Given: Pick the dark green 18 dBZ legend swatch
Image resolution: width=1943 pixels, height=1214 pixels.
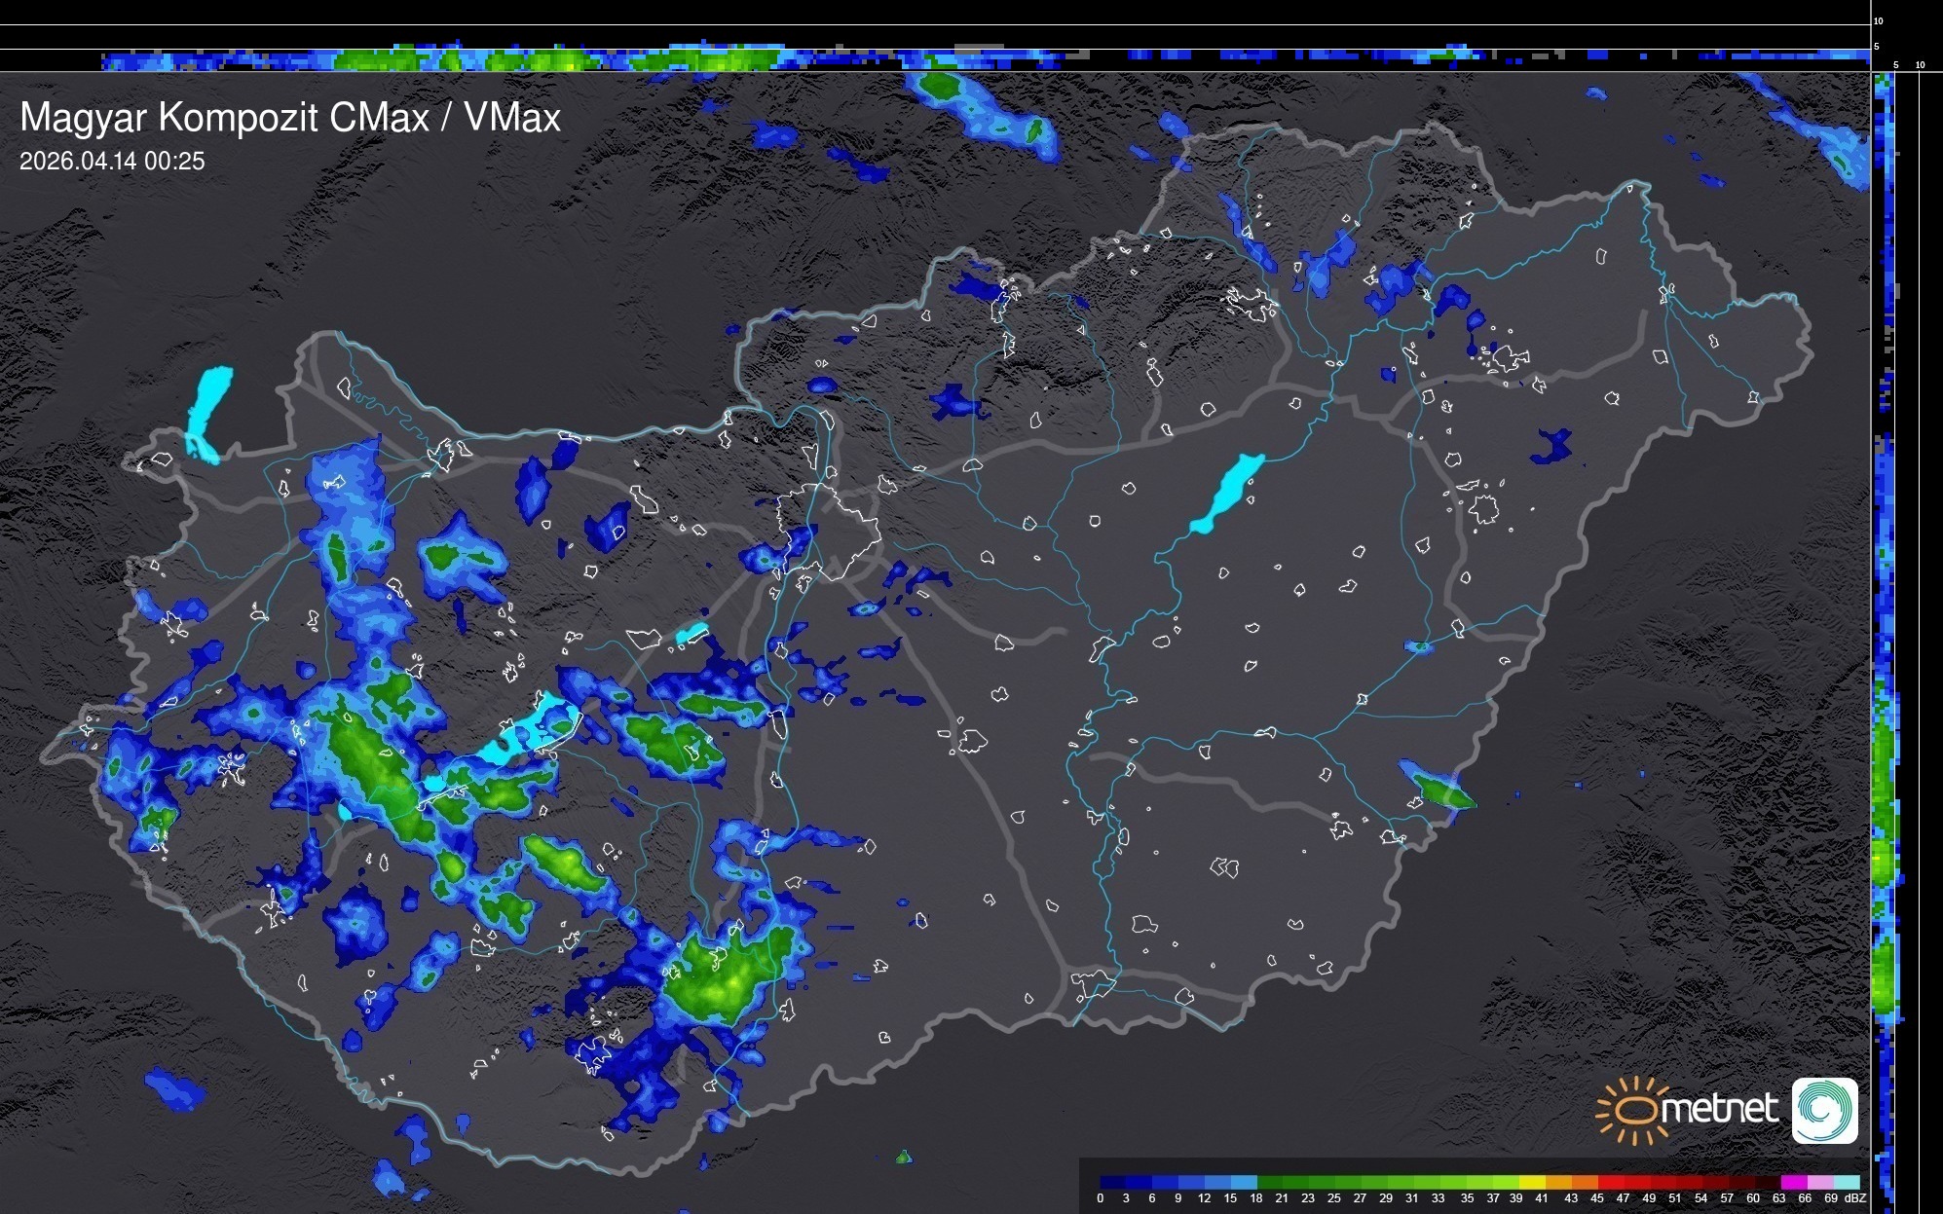Looking at the screenshot, I should pyautogui.click(x=1269, y=1182).
